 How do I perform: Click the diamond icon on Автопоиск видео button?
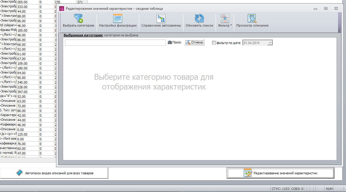[19, 173]
